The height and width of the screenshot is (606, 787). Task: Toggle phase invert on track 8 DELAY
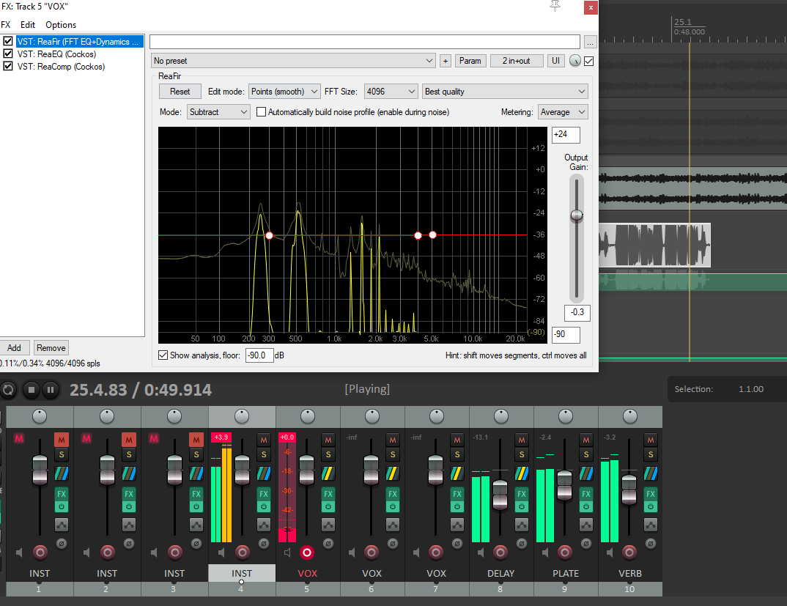pos(522,543)
